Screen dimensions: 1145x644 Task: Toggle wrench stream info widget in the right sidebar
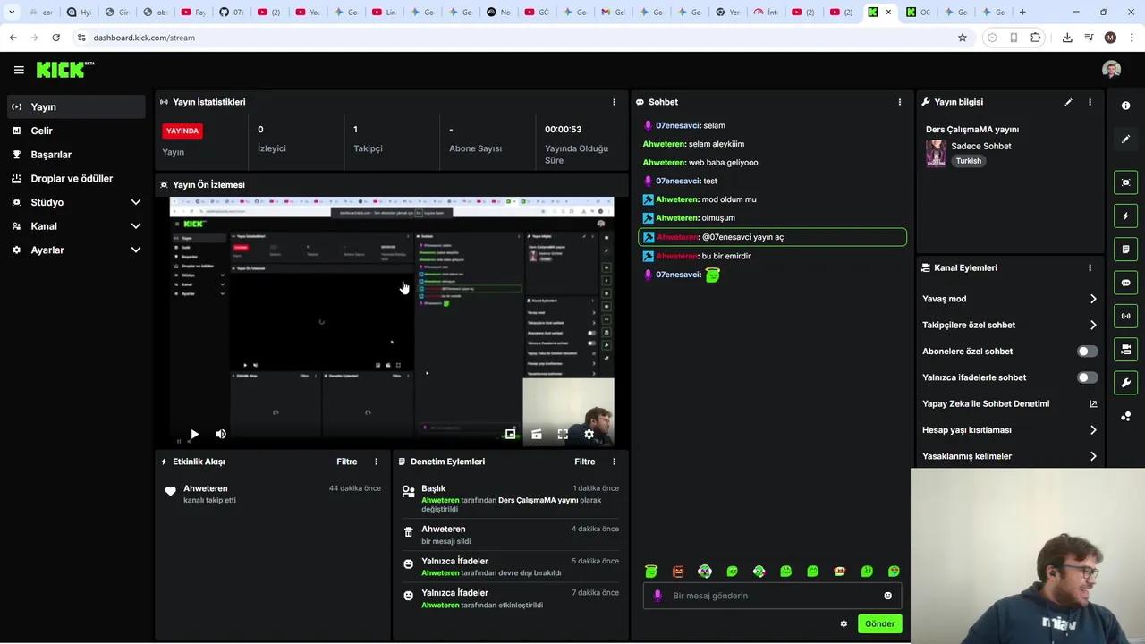pyautogui.click(x=1125, y=383)
